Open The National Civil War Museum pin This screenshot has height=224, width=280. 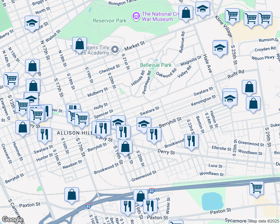pyautogui.click(x=136, y=16)
